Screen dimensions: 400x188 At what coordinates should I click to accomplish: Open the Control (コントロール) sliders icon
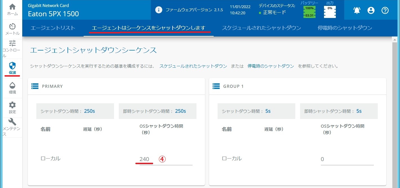tap(12, 43)
